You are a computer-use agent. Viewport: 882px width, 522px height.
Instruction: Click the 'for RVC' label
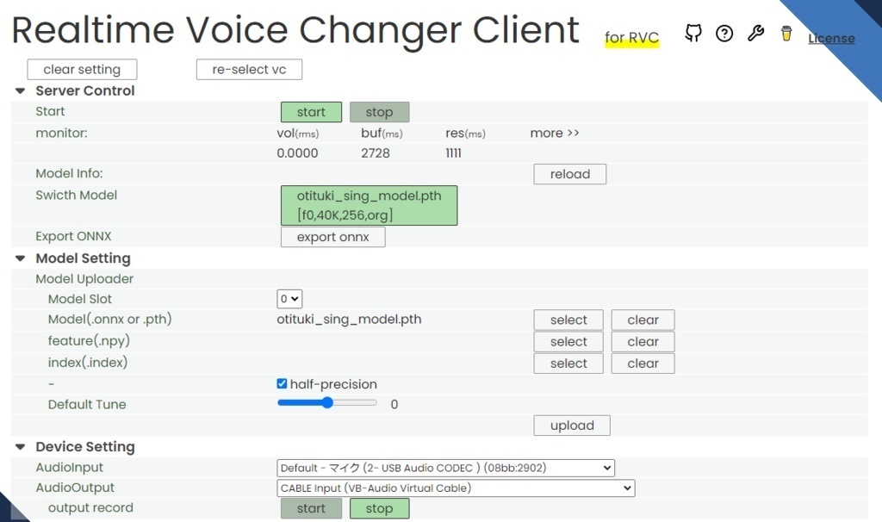pos(631,38)
